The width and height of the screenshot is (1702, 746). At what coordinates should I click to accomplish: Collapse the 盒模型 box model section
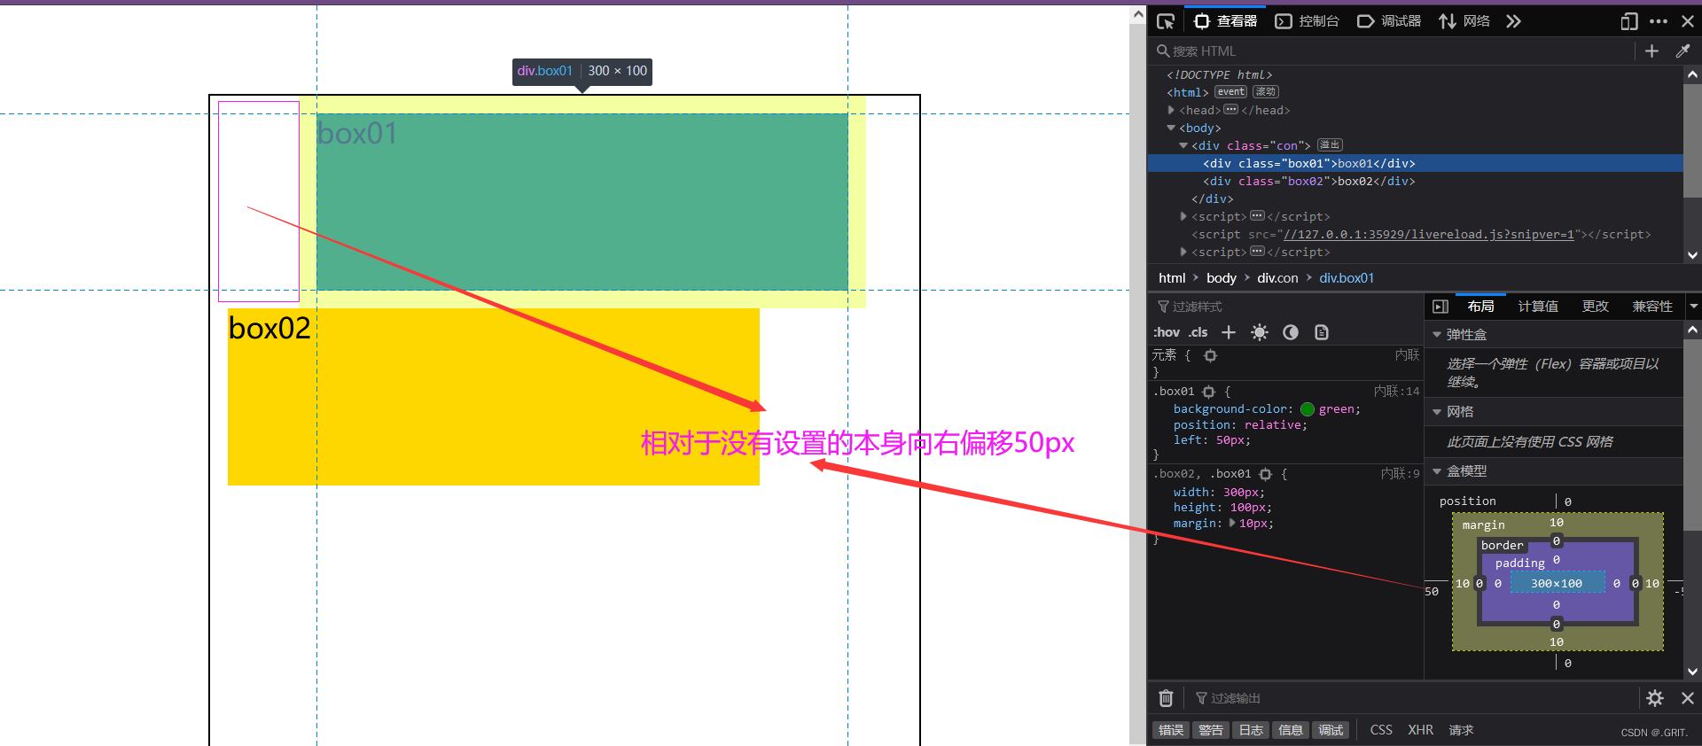tap(1437, 471)
